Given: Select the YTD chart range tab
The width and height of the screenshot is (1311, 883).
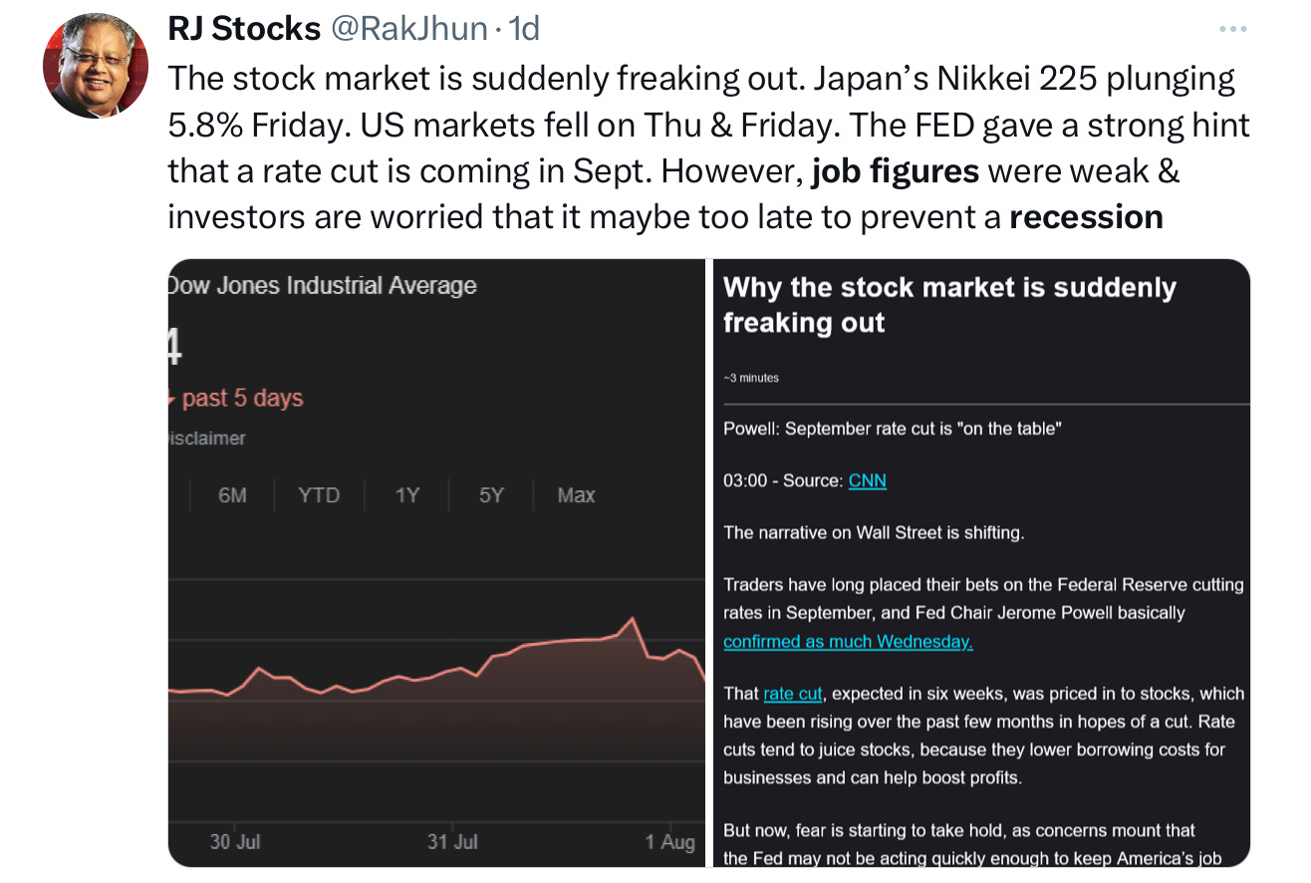Looking at the screenshot, I should (x=319, y=495).
